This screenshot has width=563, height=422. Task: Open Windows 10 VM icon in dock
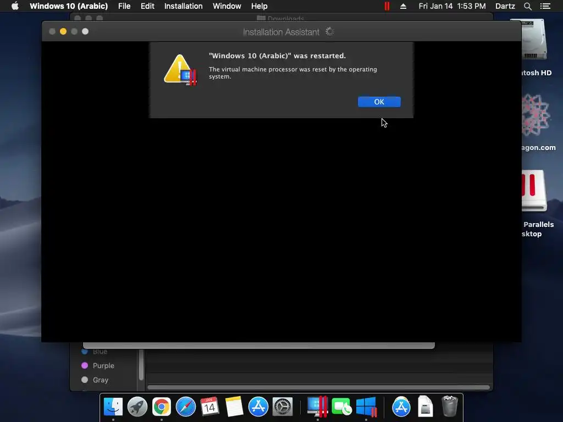366,407
